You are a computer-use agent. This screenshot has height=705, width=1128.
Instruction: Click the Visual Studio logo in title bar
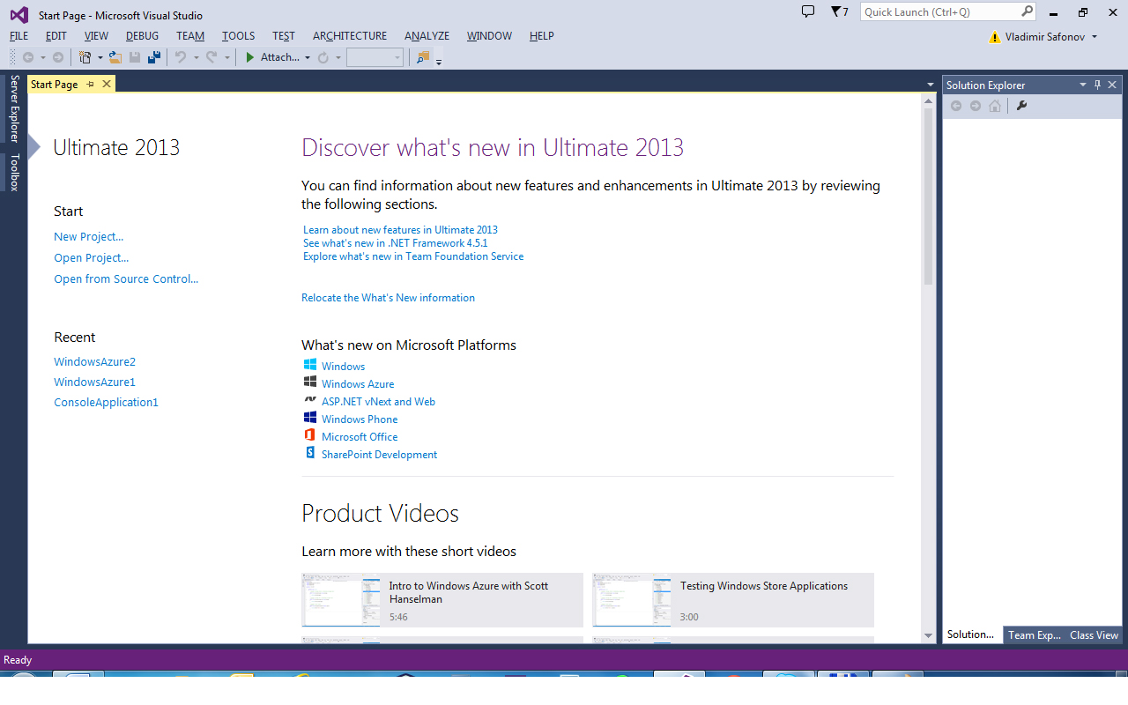[x=19, y=15]
